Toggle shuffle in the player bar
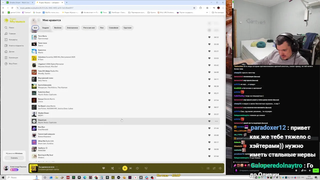Viewport: 320px width, 180px height. 112,168
